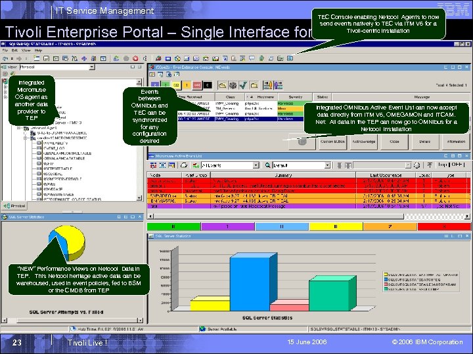
Task: Click the light blue severity summary bar
Action: tap(282, 226)
